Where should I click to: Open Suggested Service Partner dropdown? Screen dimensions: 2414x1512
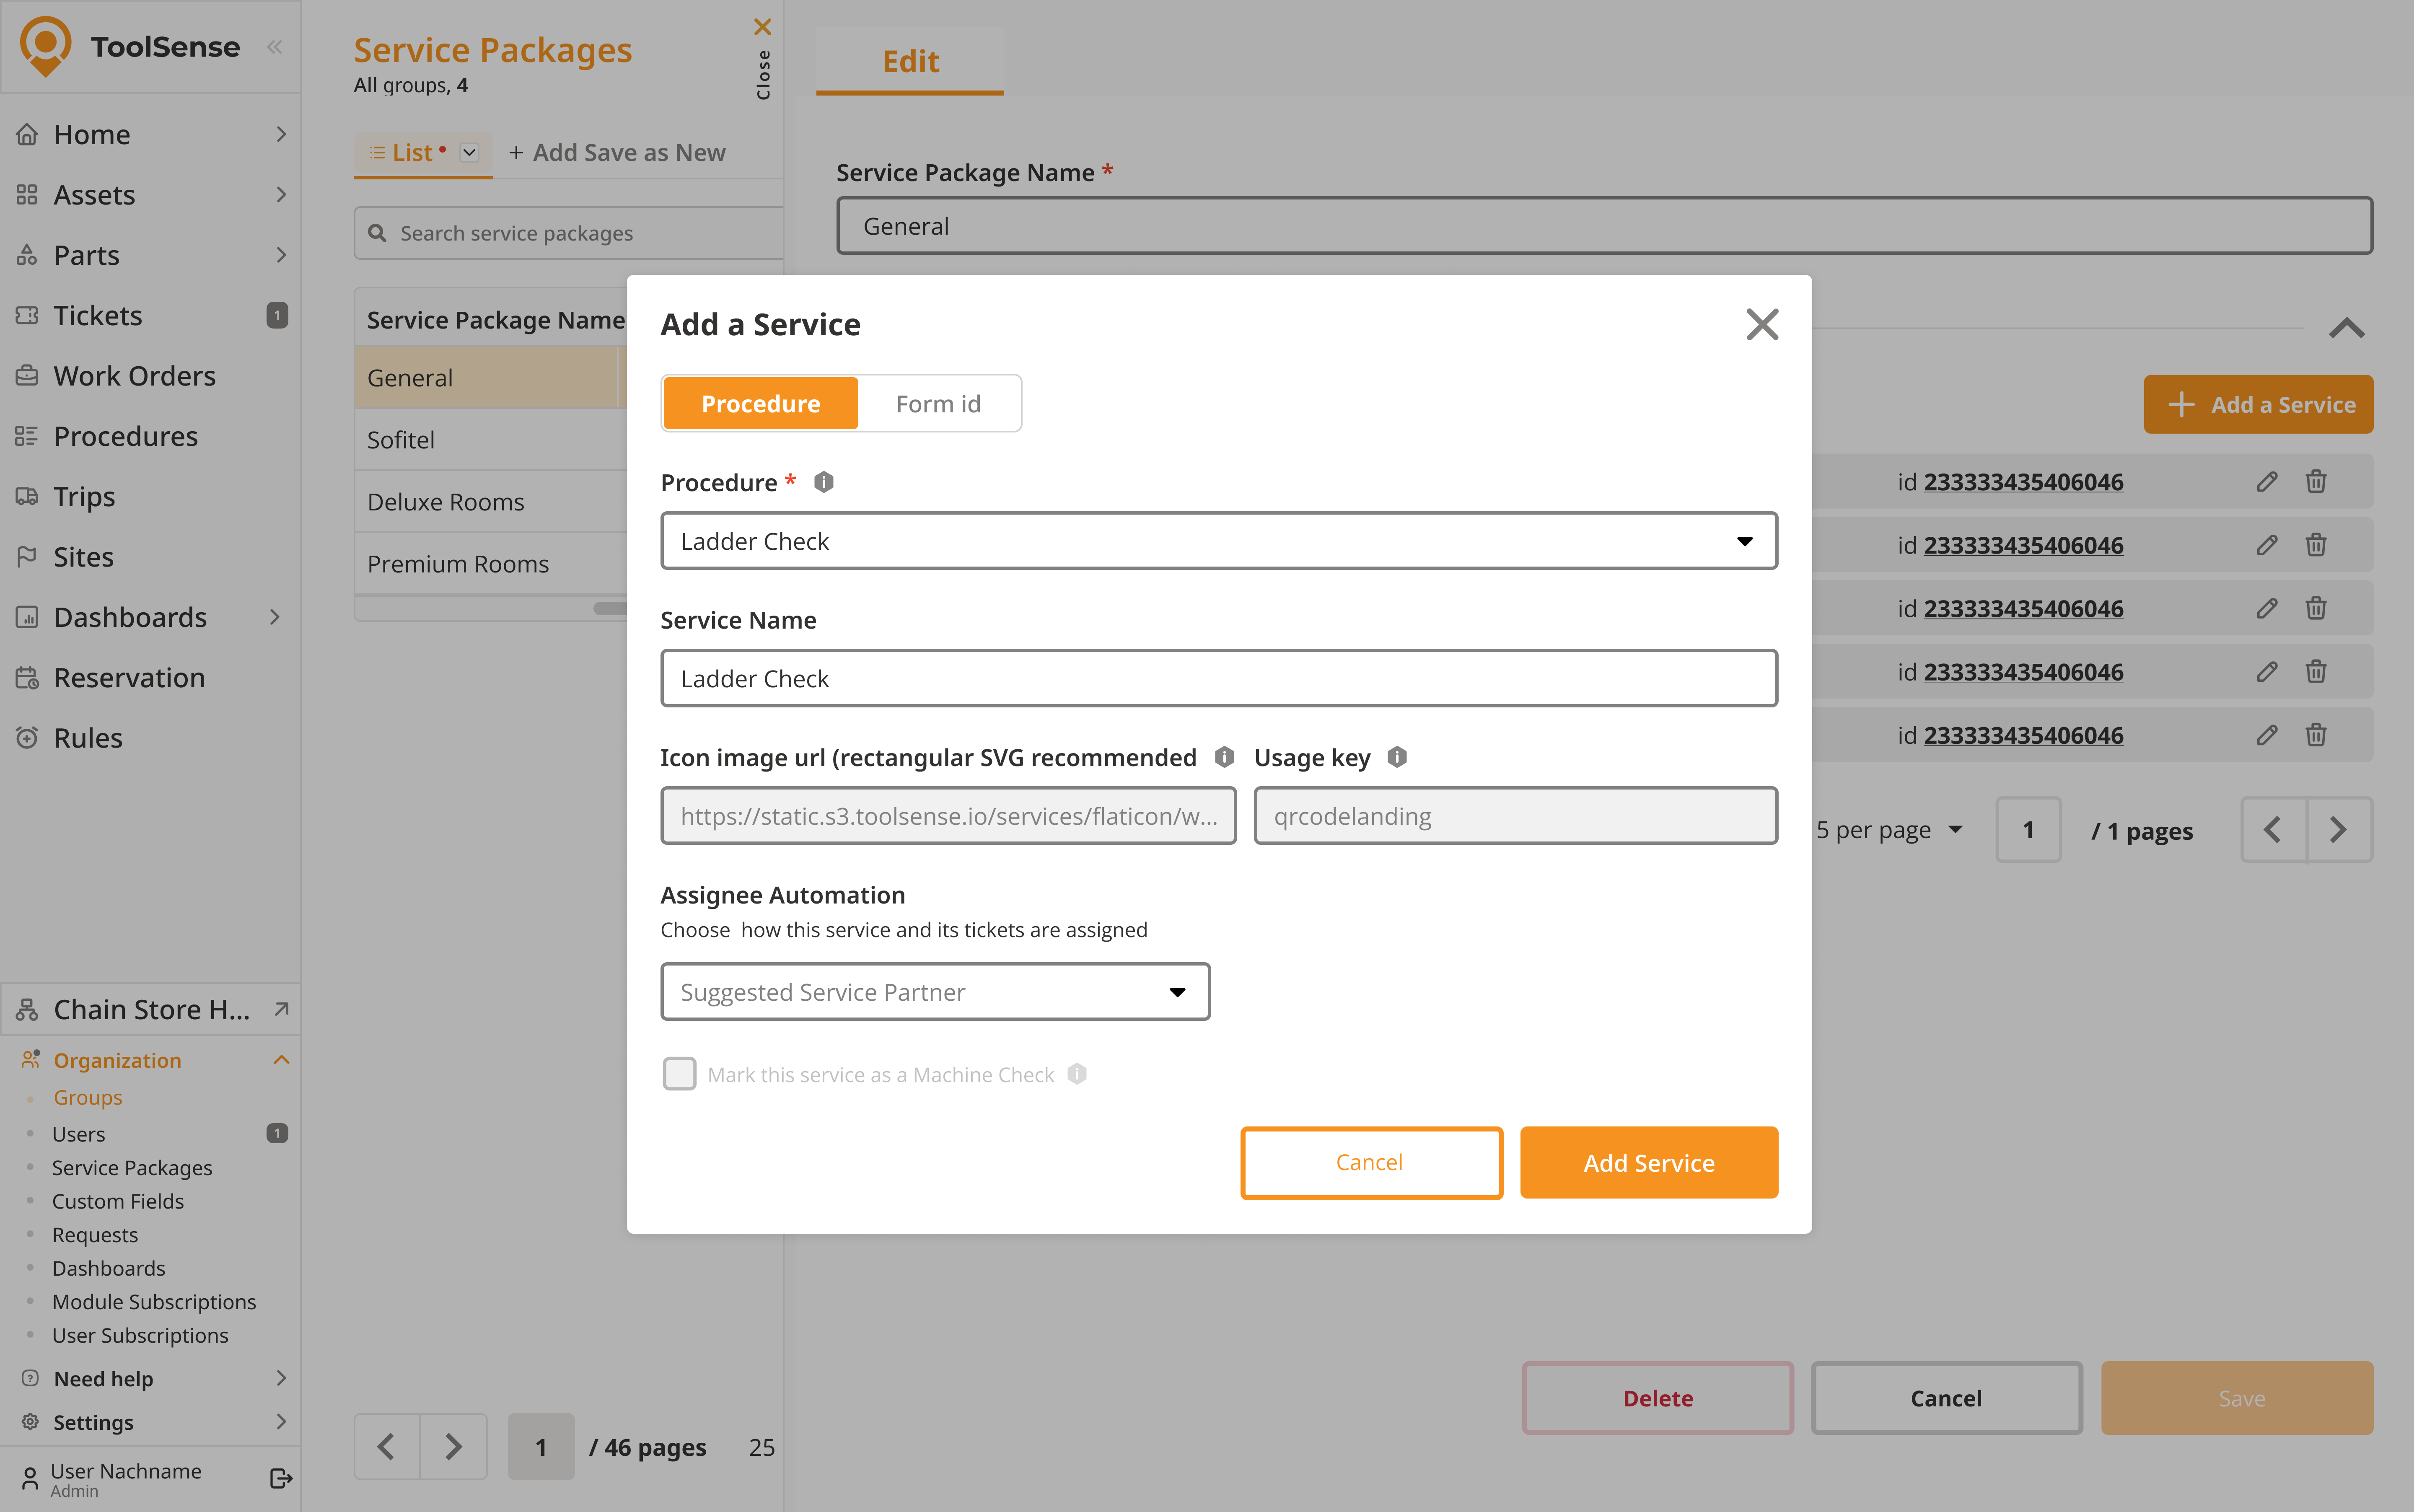(x=934, y=992)
